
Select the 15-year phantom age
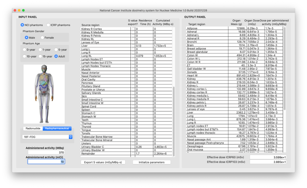[40, 56]
